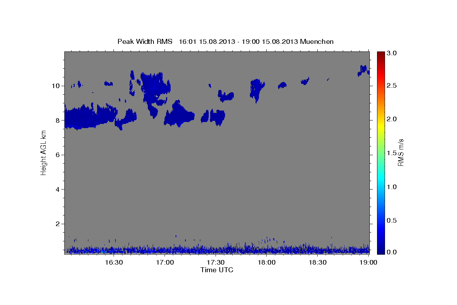Screen dimensions: 457x305
Task: Click the 17:30 time tick label
Action: [x=216, y=262]
